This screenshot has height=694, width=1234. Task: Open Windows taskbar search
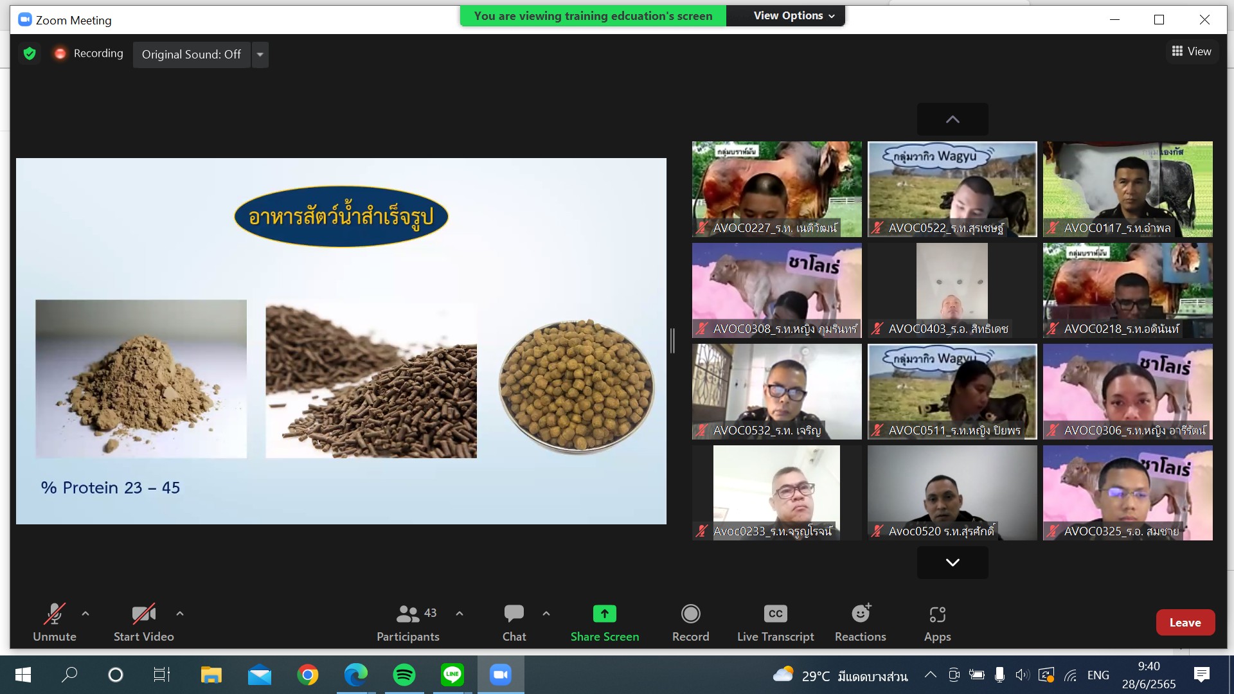[x=69, y=675]
